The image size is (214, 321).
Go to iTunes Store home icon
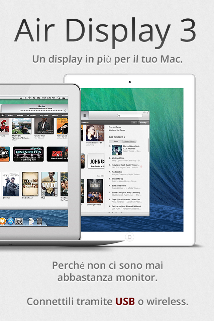(3, 115)
